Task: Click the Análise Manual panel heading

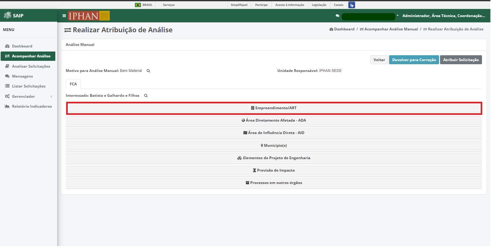Action: click(x=80, y=45)
